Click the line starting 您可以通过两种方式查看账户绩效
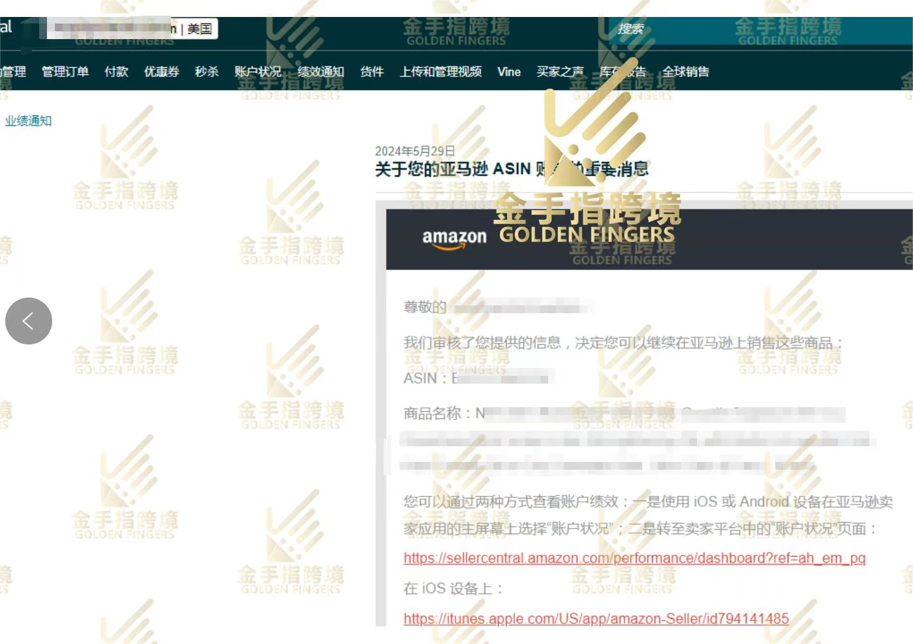This screenshot has height=644, width=913. tap(648, 502)
